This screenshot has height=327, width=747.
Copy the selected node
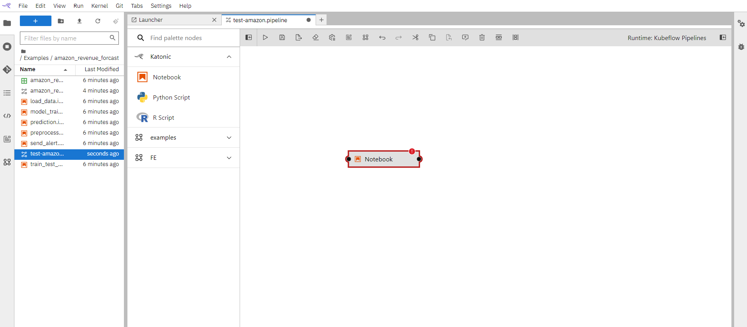point(432,37)
